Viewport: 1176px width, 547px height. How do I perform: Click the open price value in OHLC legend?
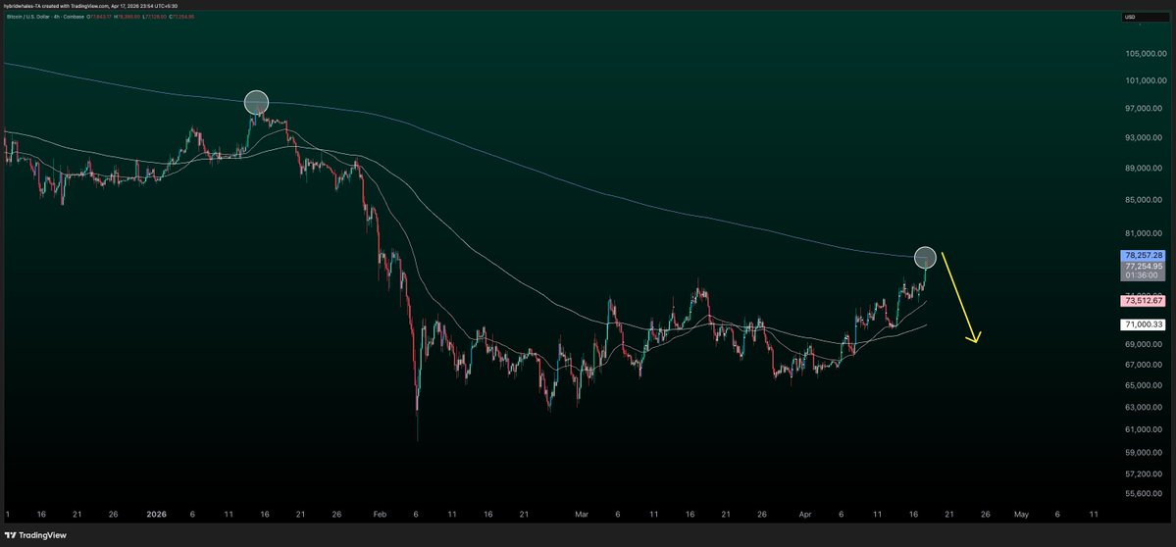pos(100,17)
